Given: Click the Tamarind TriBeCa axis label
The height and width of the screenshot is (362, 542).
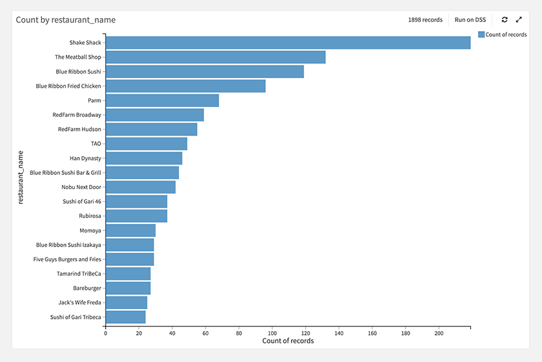Looking at the screenshot, I should coord(79,274).
